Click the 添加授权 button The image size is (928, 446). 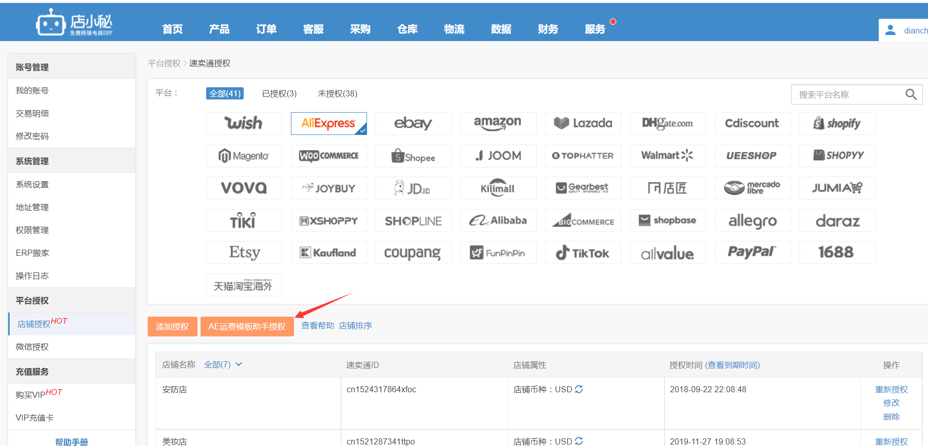pos(172,326)
